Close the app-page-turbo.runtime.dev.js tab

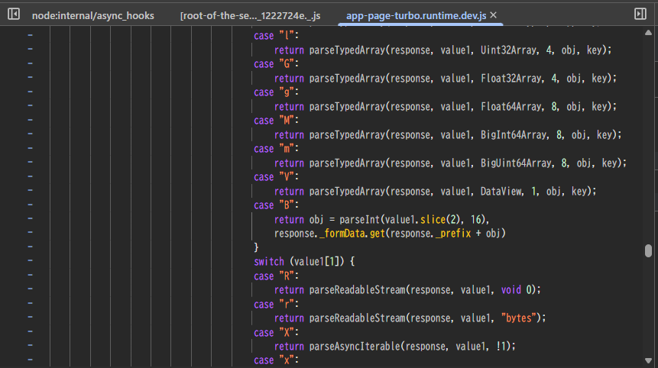tap(494, 15)
